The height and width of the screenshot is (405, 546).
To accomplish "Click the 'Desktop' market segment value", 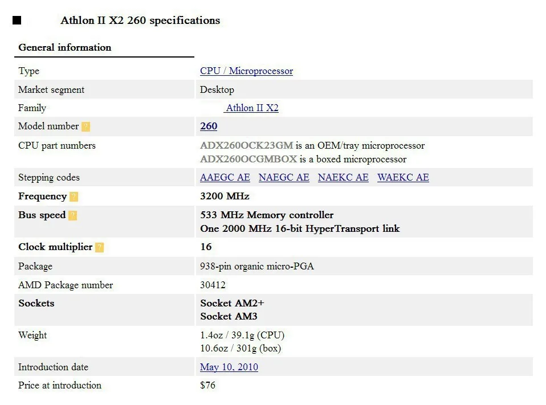I will click(x=217, y=90).
